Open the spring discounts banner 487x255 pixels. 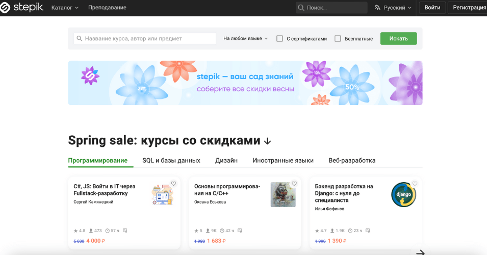click(x=245, y=83)
